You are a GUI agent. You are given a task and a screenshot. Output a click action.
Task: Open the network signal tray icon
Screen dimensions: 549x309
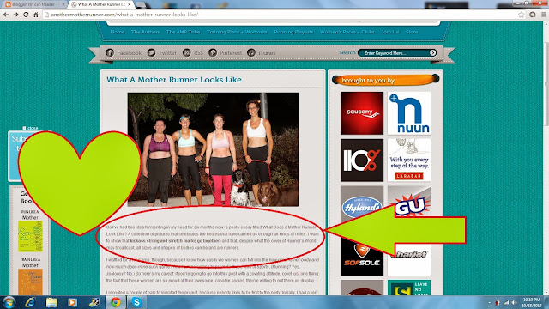[506, 302]
